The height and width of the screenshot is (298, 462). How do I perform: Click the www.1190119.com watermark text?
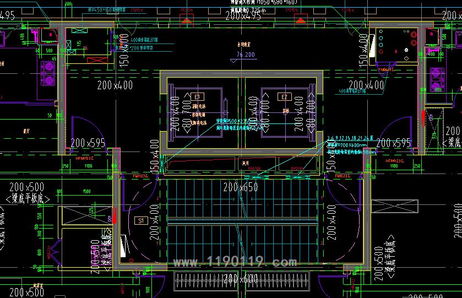click(x=235, y=263)
